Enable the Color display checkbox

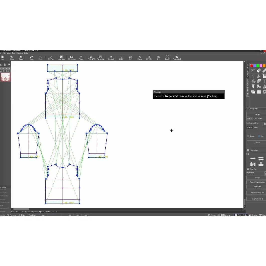tap(252, 119)
